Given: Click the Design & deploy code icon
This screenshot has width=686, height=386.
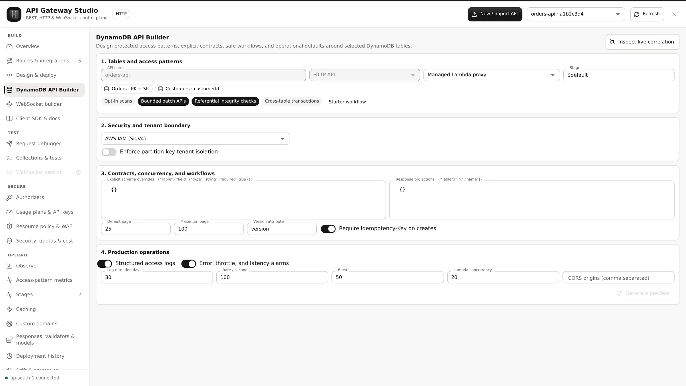Looking at the screenshot, I should coord(9,75).
